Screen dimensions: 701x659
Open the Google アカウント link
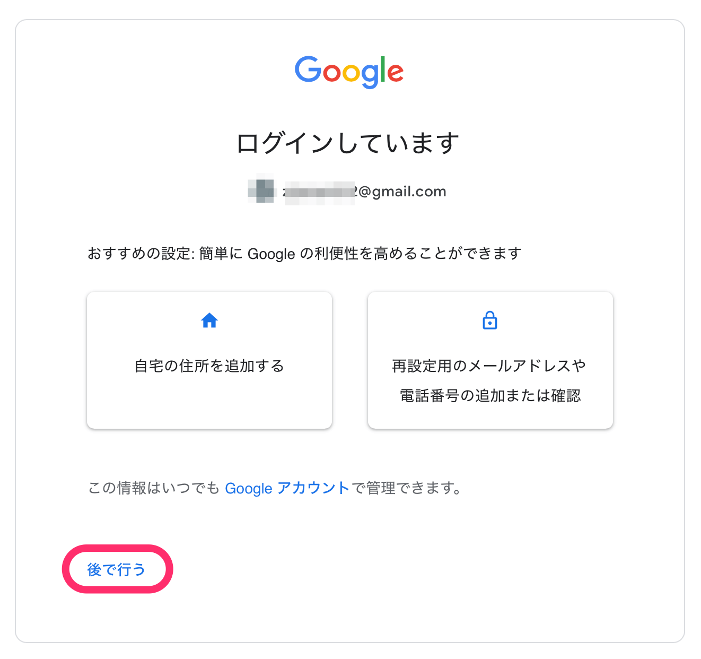click(287, 488)
